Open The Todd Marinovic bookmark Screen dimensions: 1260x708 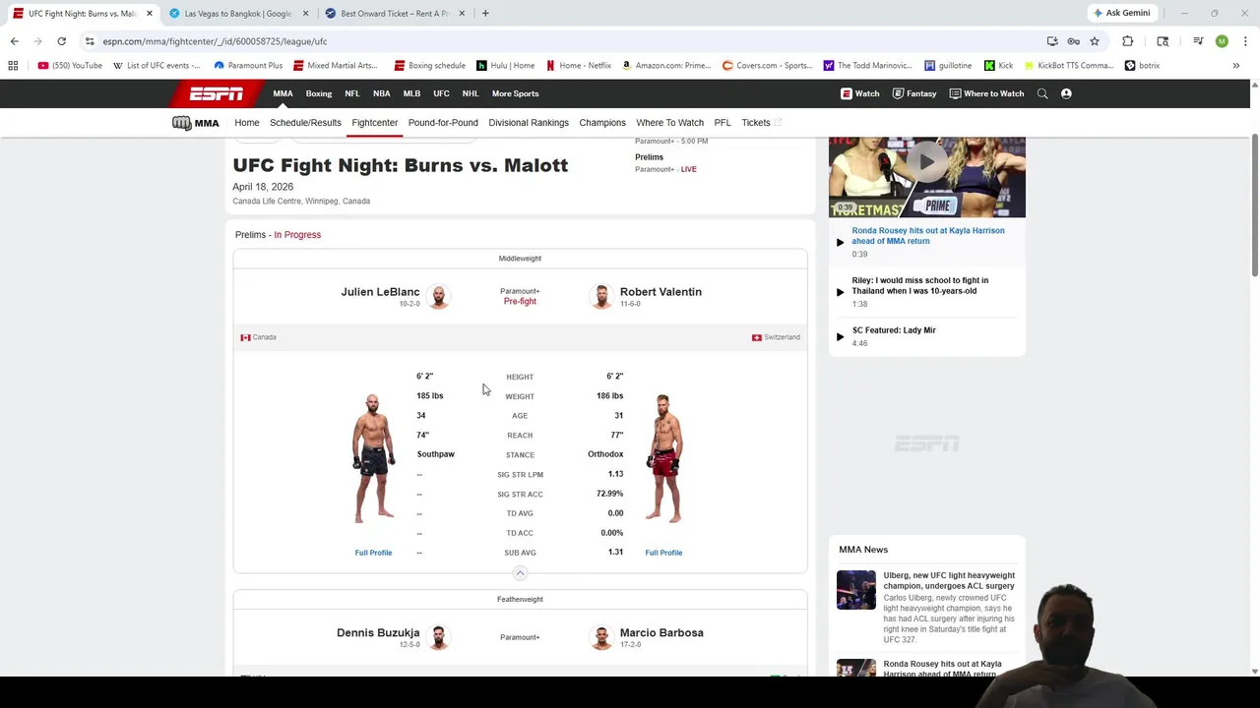(867, 66)
